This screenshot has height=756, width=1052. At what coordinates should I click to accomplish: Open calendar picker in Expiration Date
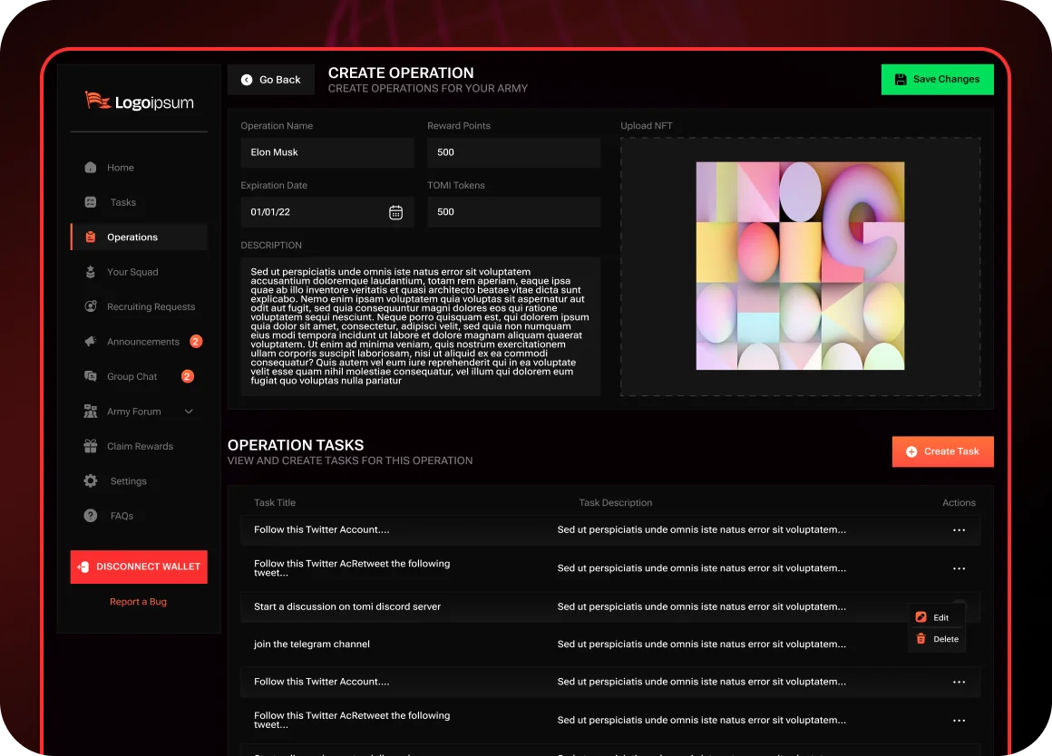[395, 212]
